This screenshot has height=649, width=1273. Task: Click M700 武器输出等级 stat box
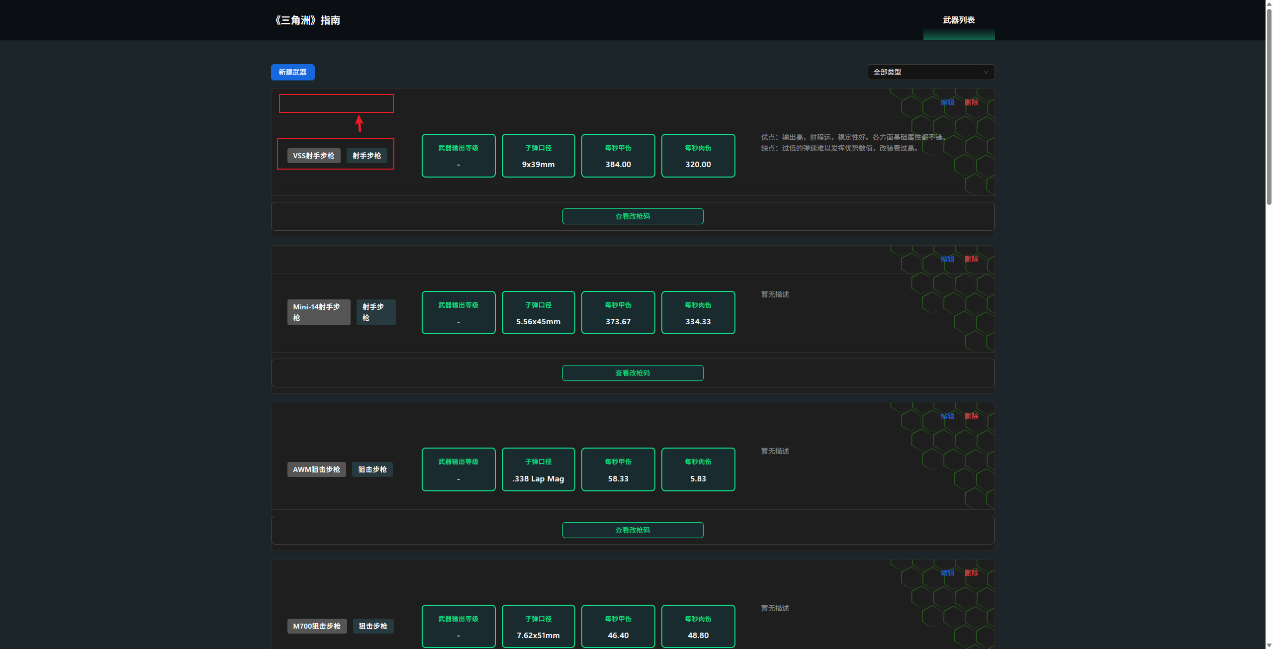(458, 626)
